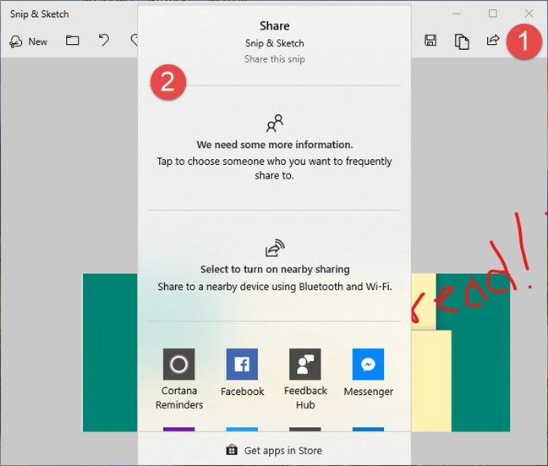Click the Share icon in toolbar
The height and width of the screenshot is (466, 548).
click(493, 41)
